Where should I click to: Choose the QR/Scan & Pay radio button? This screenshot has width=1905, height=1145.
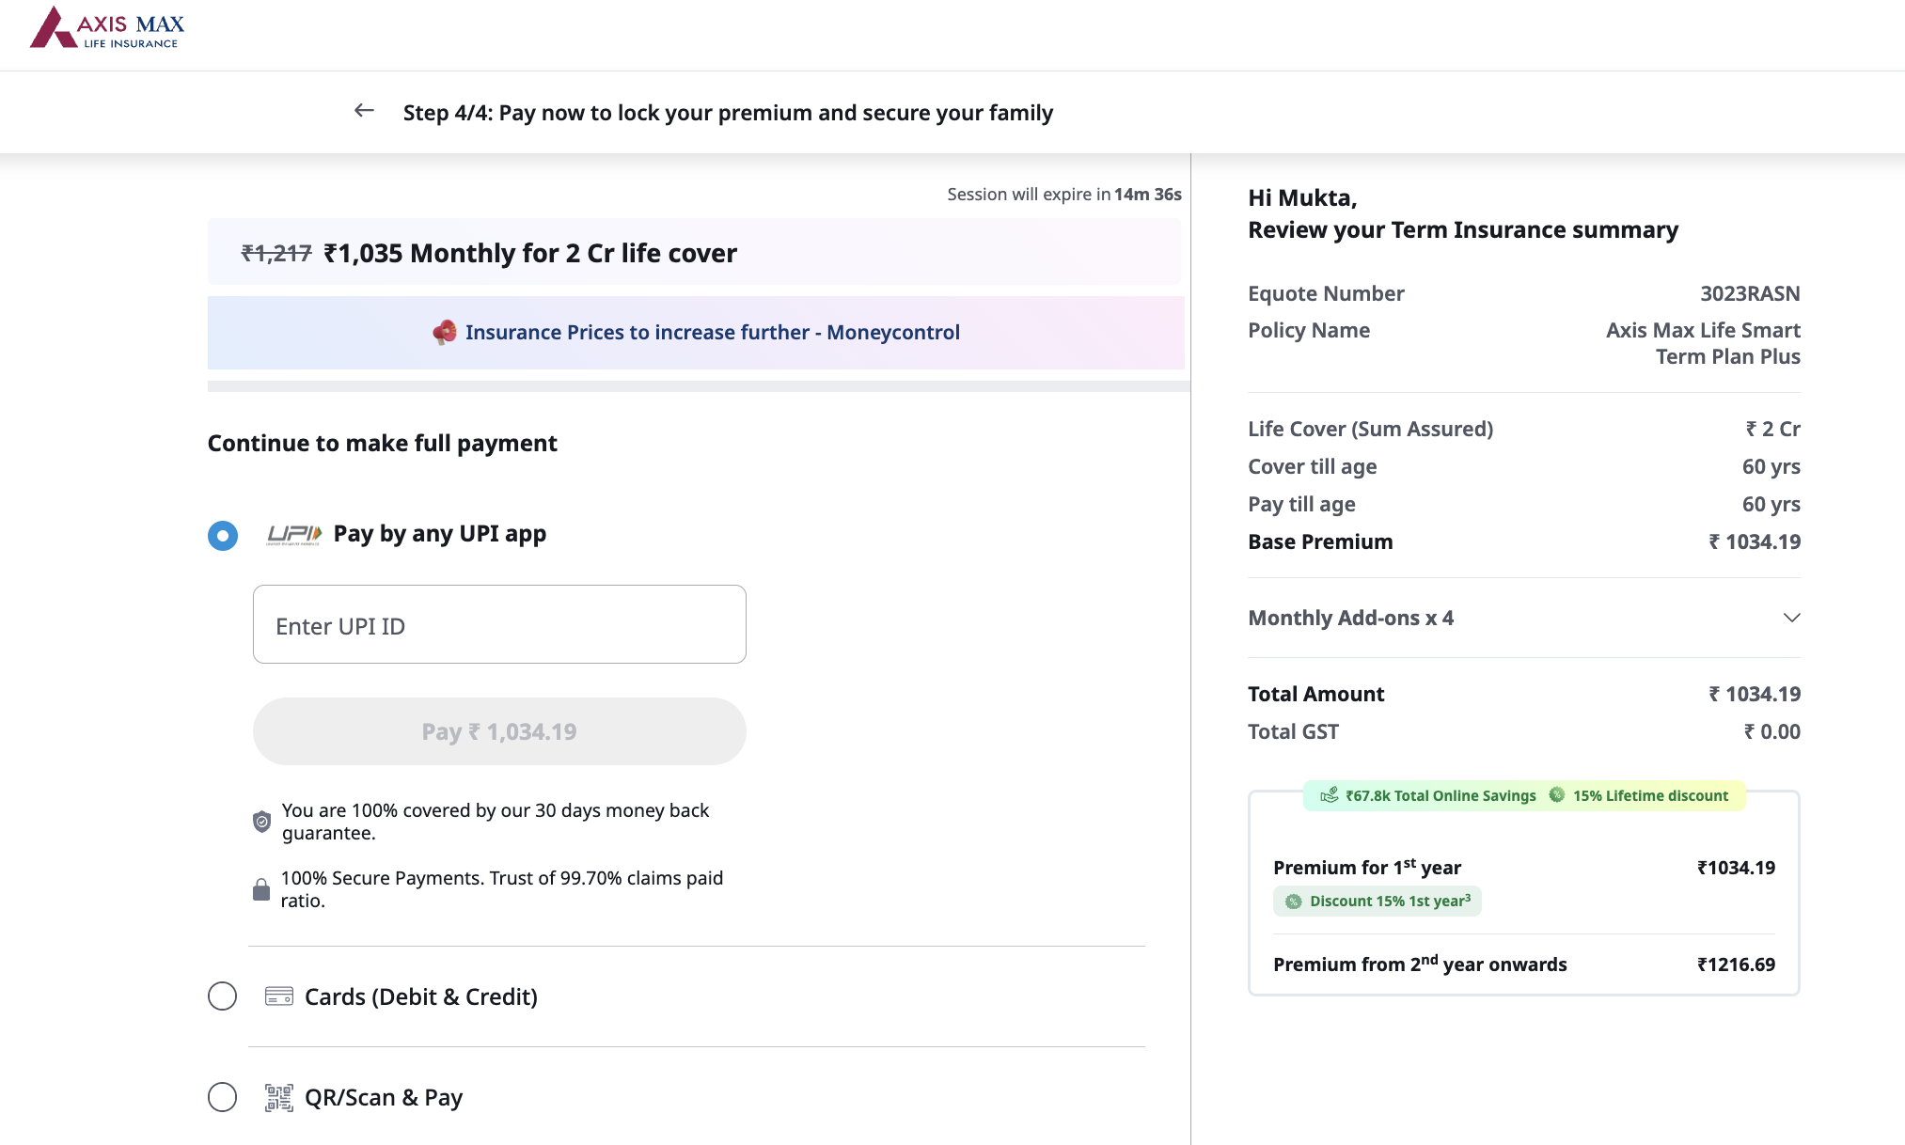[x=223, y=1097]
